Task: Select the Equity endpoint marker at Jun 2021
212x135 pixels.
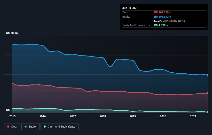Action: [x=208, y=75]
